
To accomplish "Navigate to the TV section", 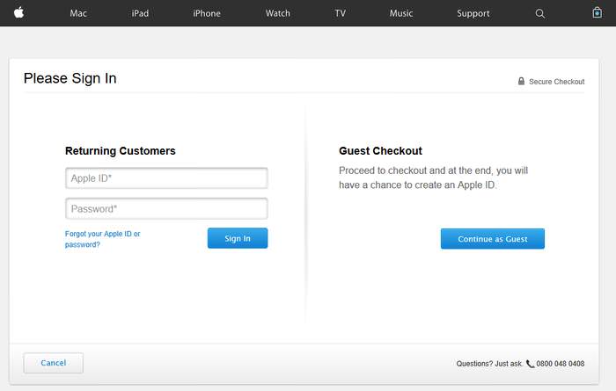I will [x=341, y=13].
